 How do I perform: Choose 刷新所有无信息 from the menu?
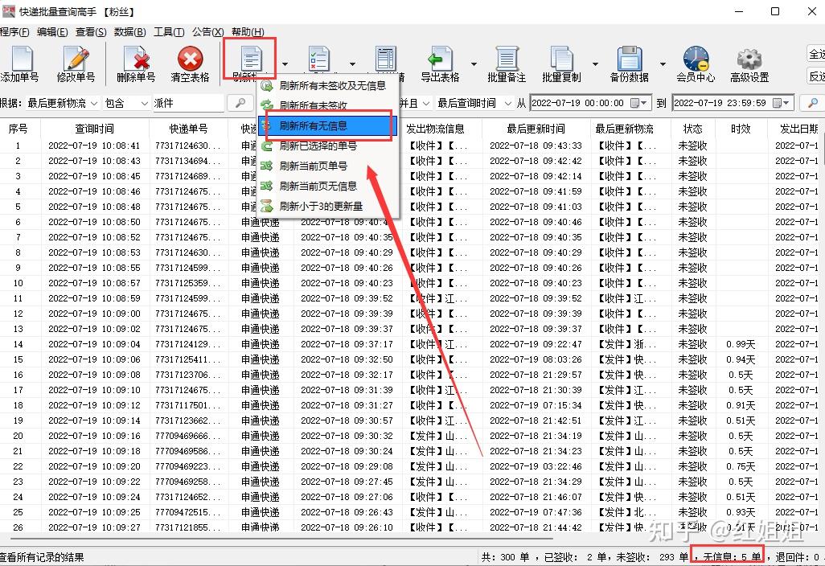[x=322, y=125]
